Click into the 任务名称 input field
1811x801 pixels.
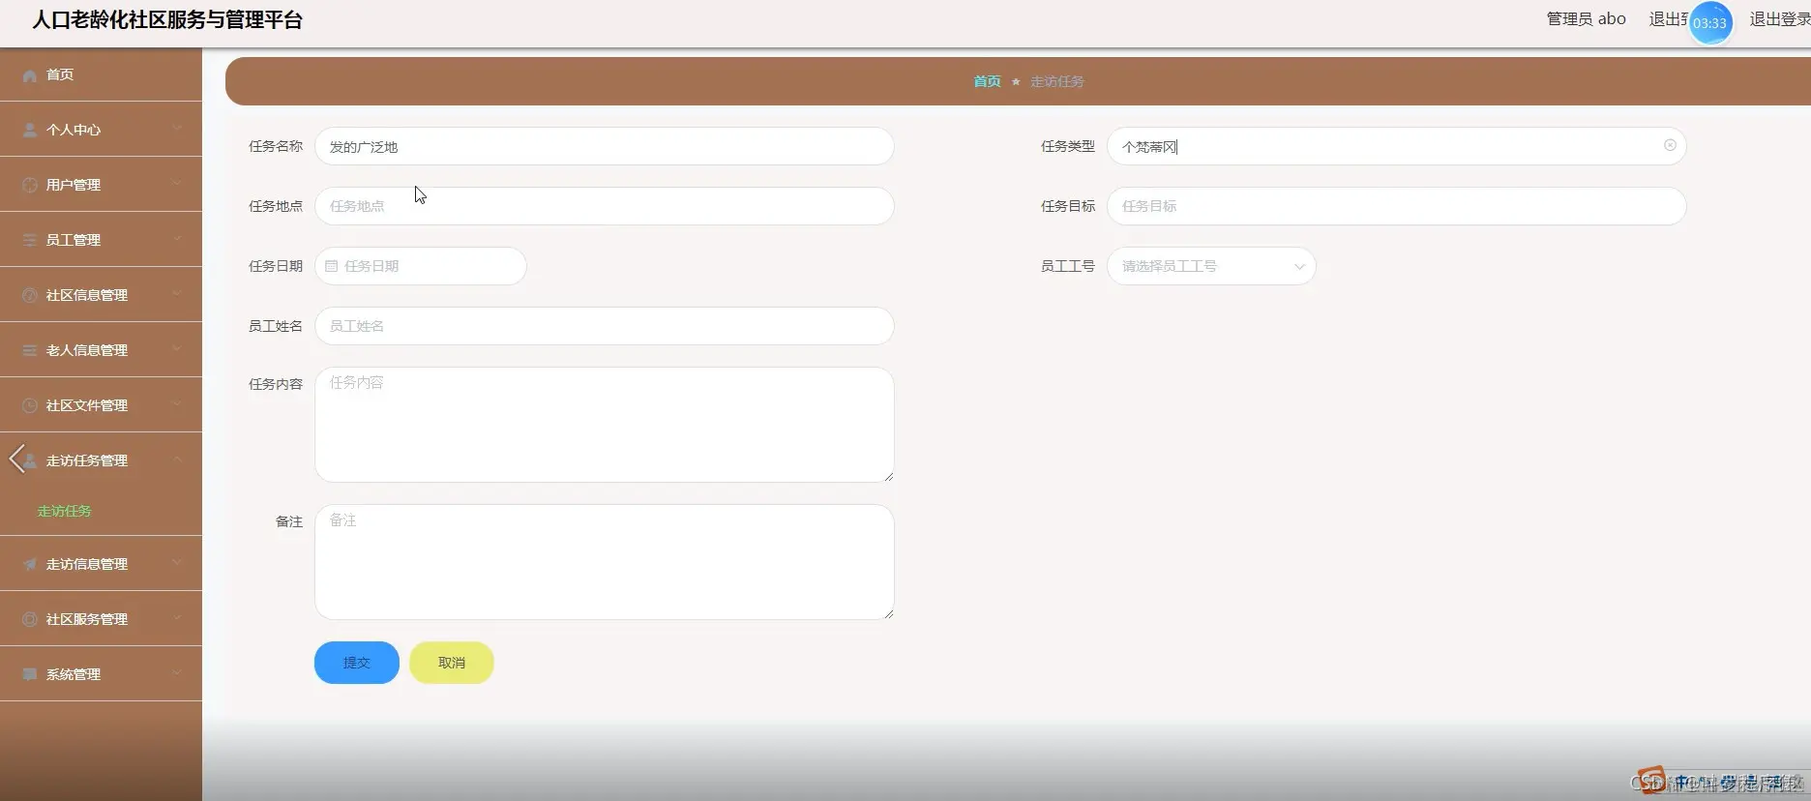point(605,146)
